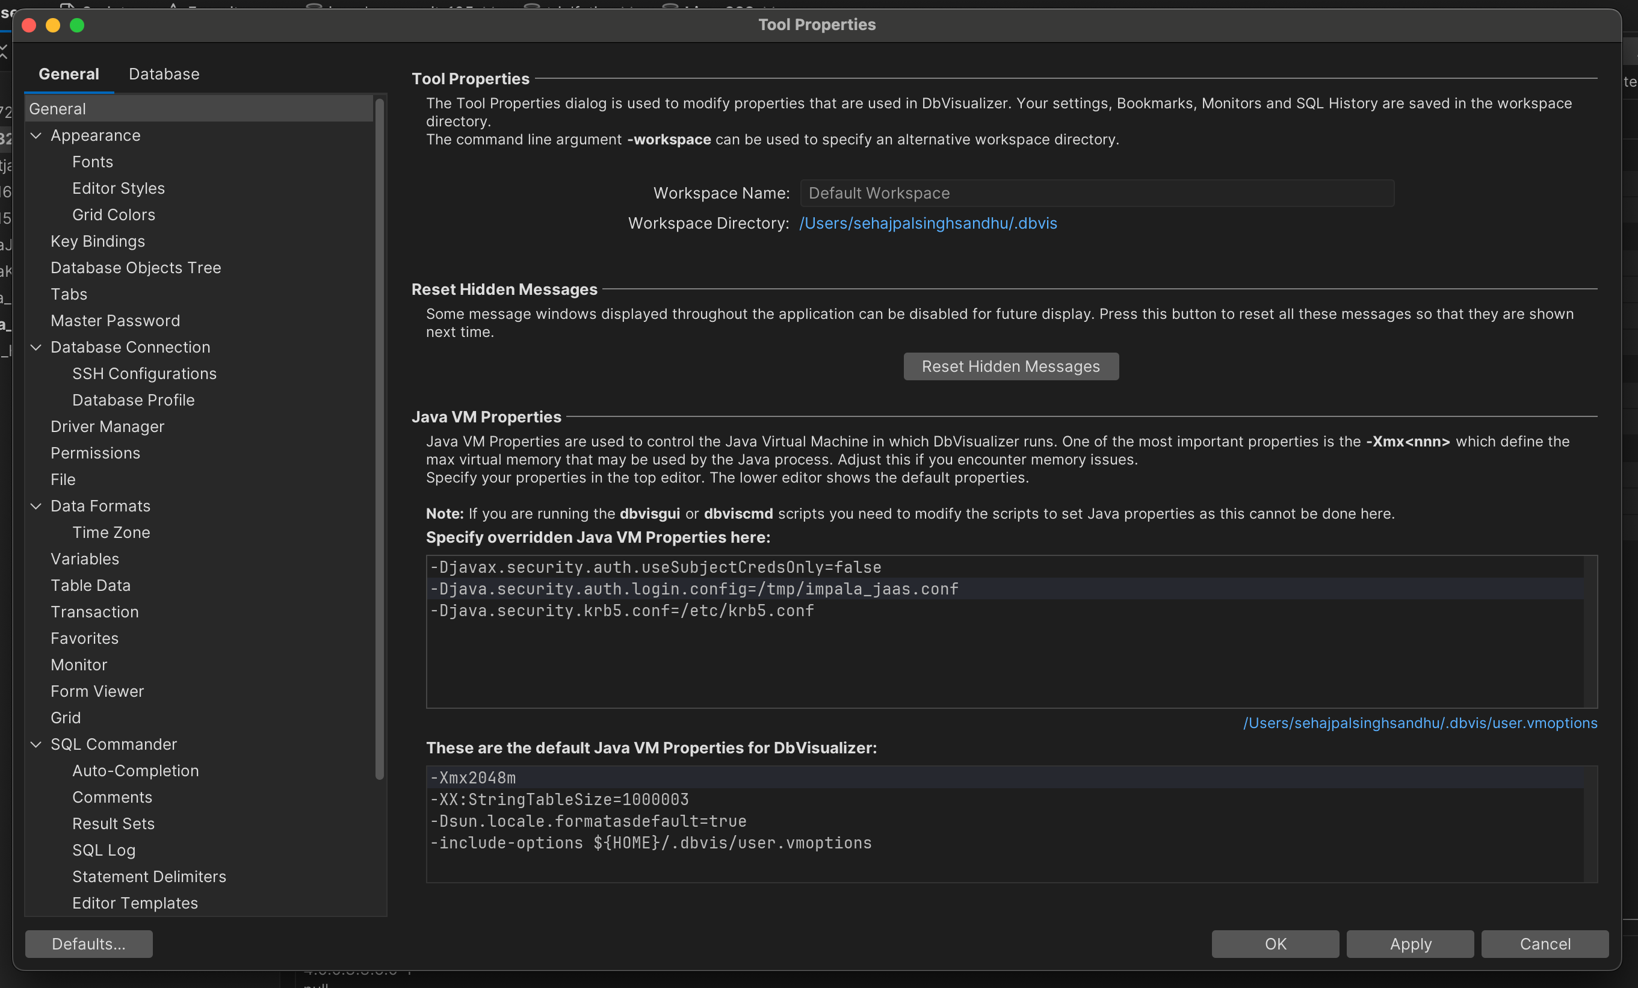Open the Defaults... button
This screenshot has height=988, width=1638.
point(88,943)
